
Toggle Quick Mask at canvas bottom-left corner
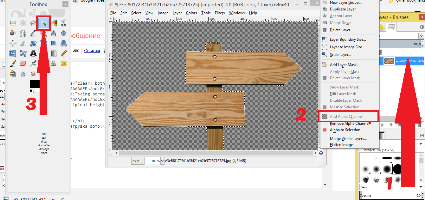[x=110, y=153]
